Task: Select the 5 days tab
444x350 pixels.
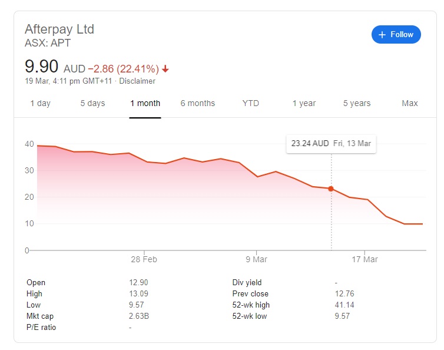Action: click(92, 103)
